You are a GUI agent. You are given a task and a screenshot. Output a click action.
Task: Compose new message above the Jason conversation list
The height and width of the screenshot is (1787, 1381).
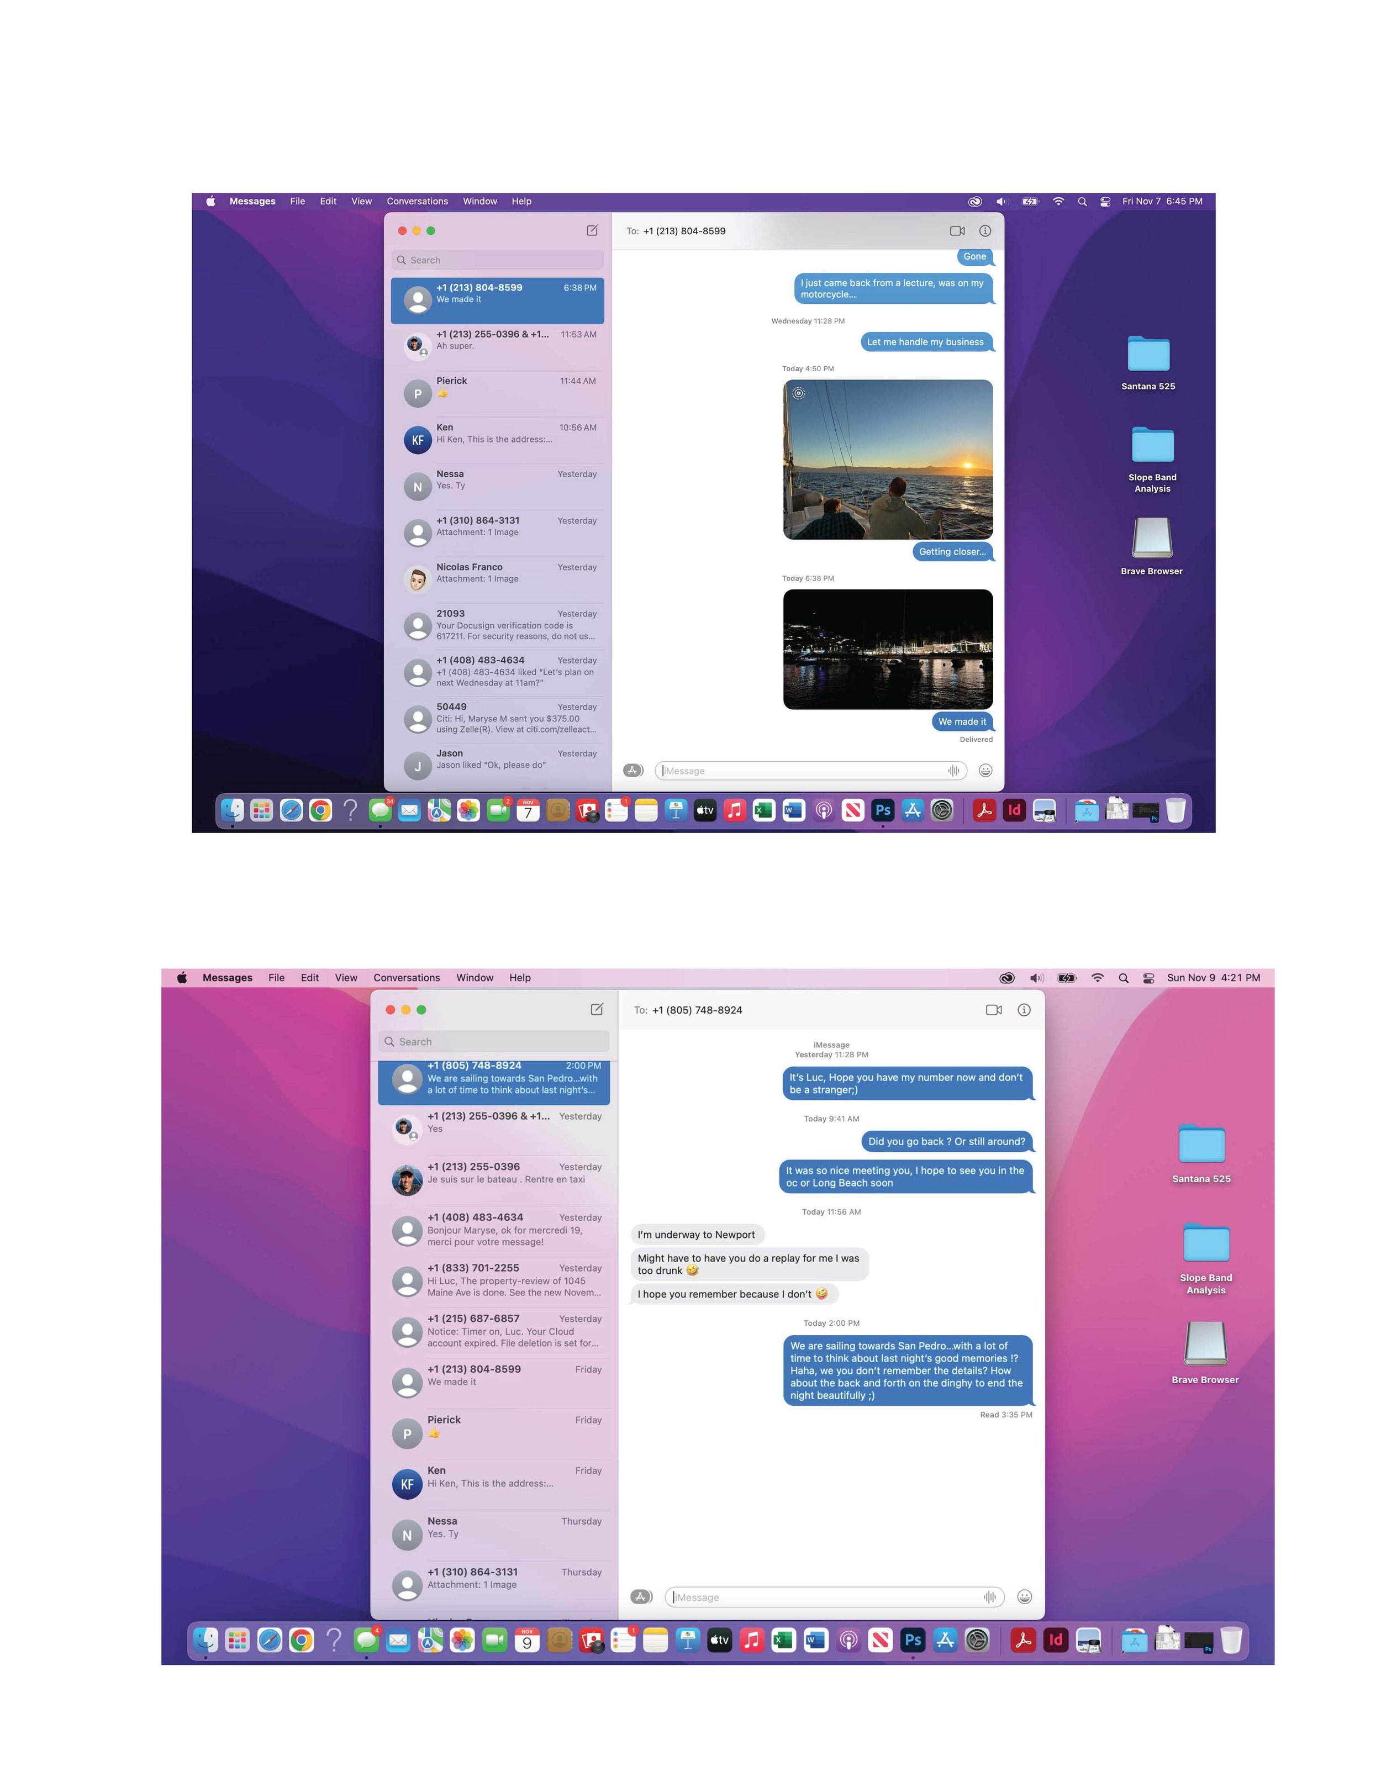tap(592, 231)
